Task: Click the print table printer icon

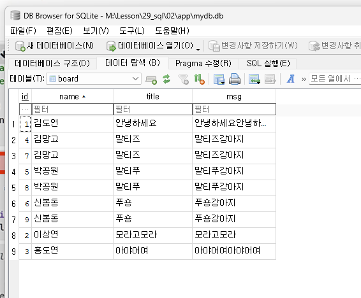Action: click(x=235, y=79)
